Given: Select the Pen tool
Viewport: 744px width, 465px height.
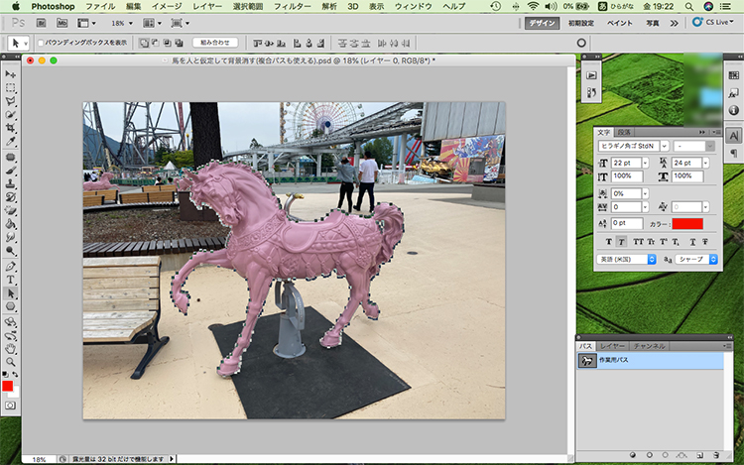Looking at the screenshot, I should (x=11, y=267).
